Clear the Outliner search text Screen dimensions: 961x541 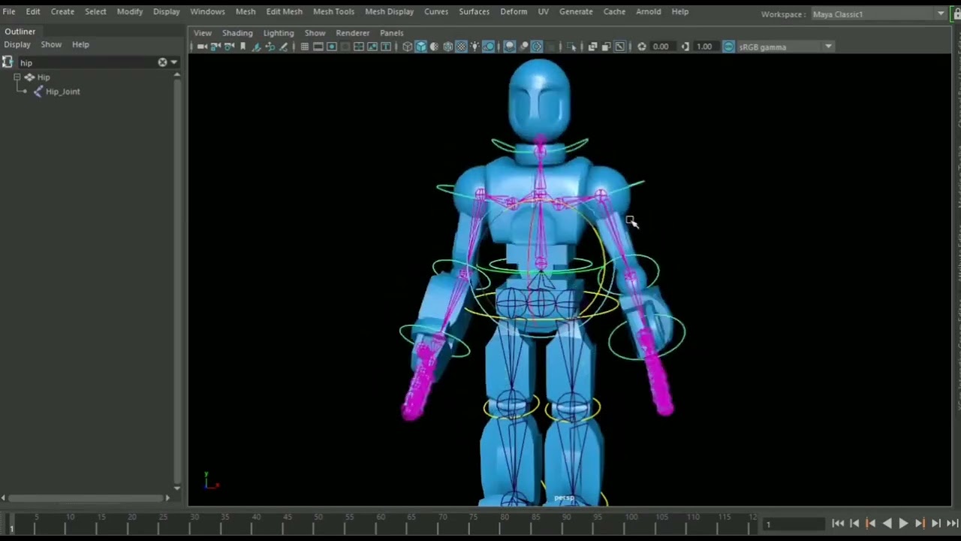[162, 62]
